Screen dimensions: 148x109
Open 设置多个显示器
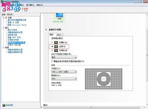click(x=14, y=45)
